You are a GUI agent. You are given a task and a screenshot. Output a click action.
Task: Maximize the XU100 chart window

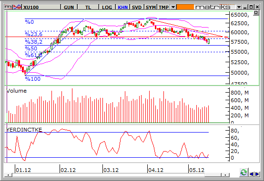[251, 7]
